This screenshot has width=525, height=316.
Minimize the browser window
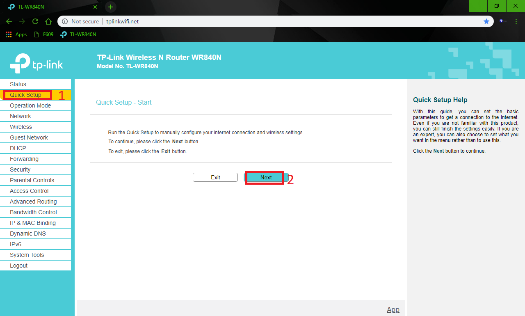(478, 6)
